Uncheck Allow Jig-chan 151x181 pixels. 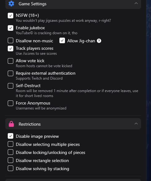[x=62, y=40]
